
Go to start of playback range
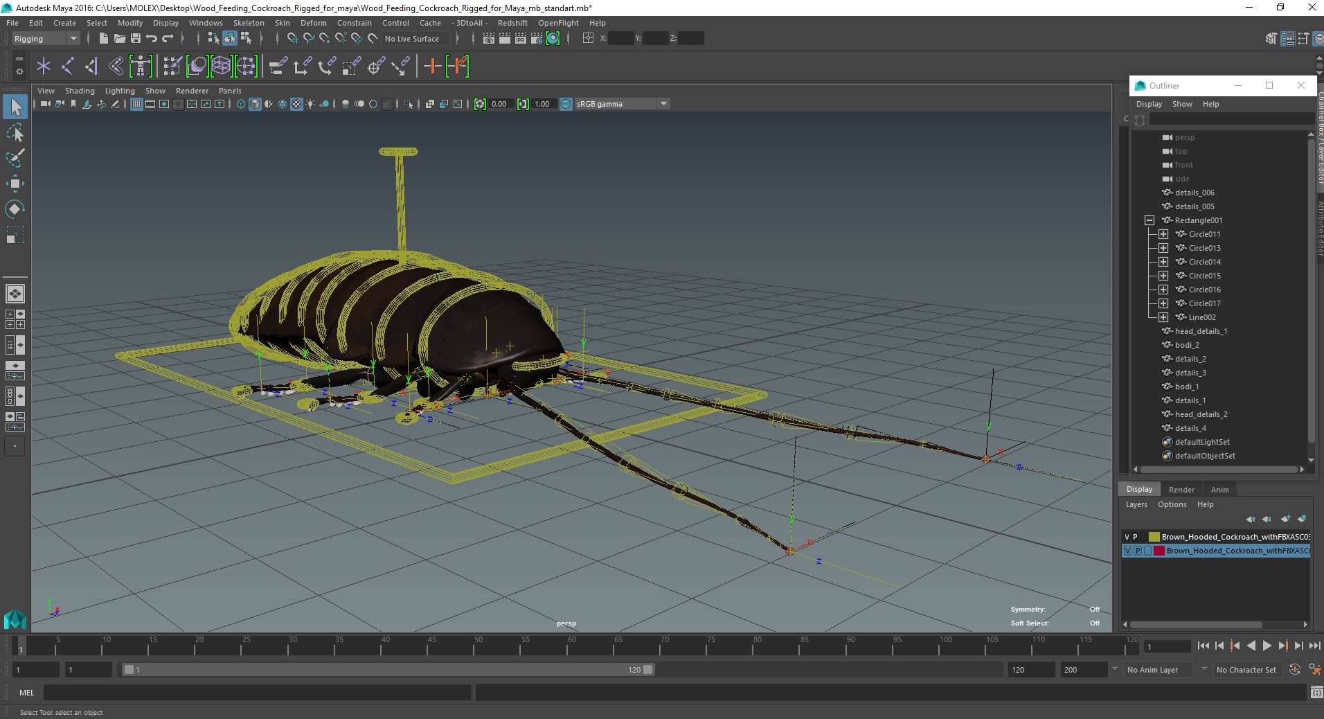tap(1203, 646)
